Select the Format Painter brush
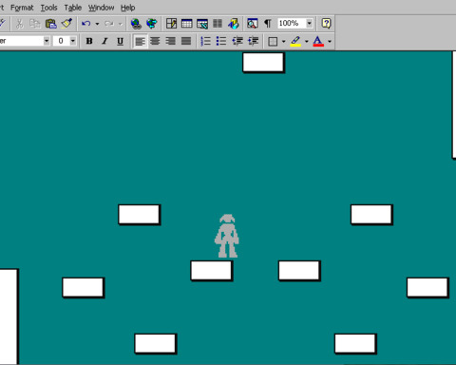The width and height of the screenshot is (456, 365). point(66,24)
